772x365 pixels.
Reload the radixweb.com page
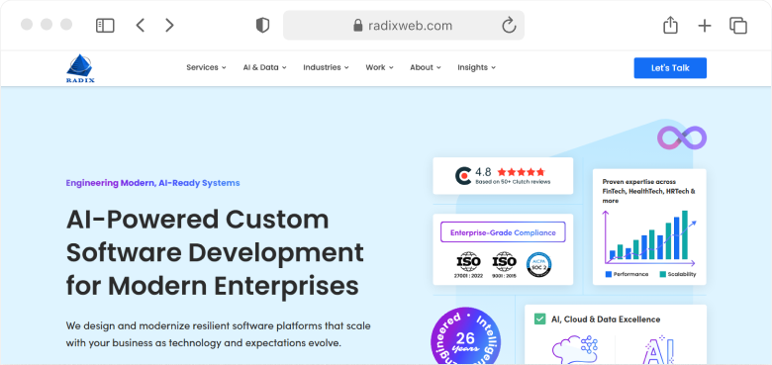(509, 25)
